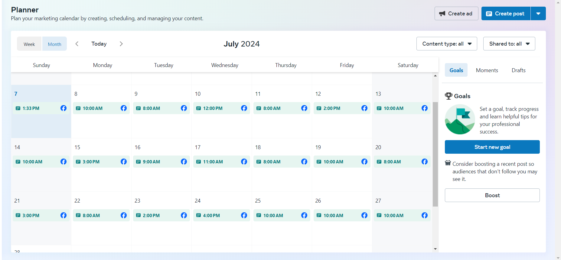
Task: Click the Goals trophy icon
Action: tap(448, 96)
